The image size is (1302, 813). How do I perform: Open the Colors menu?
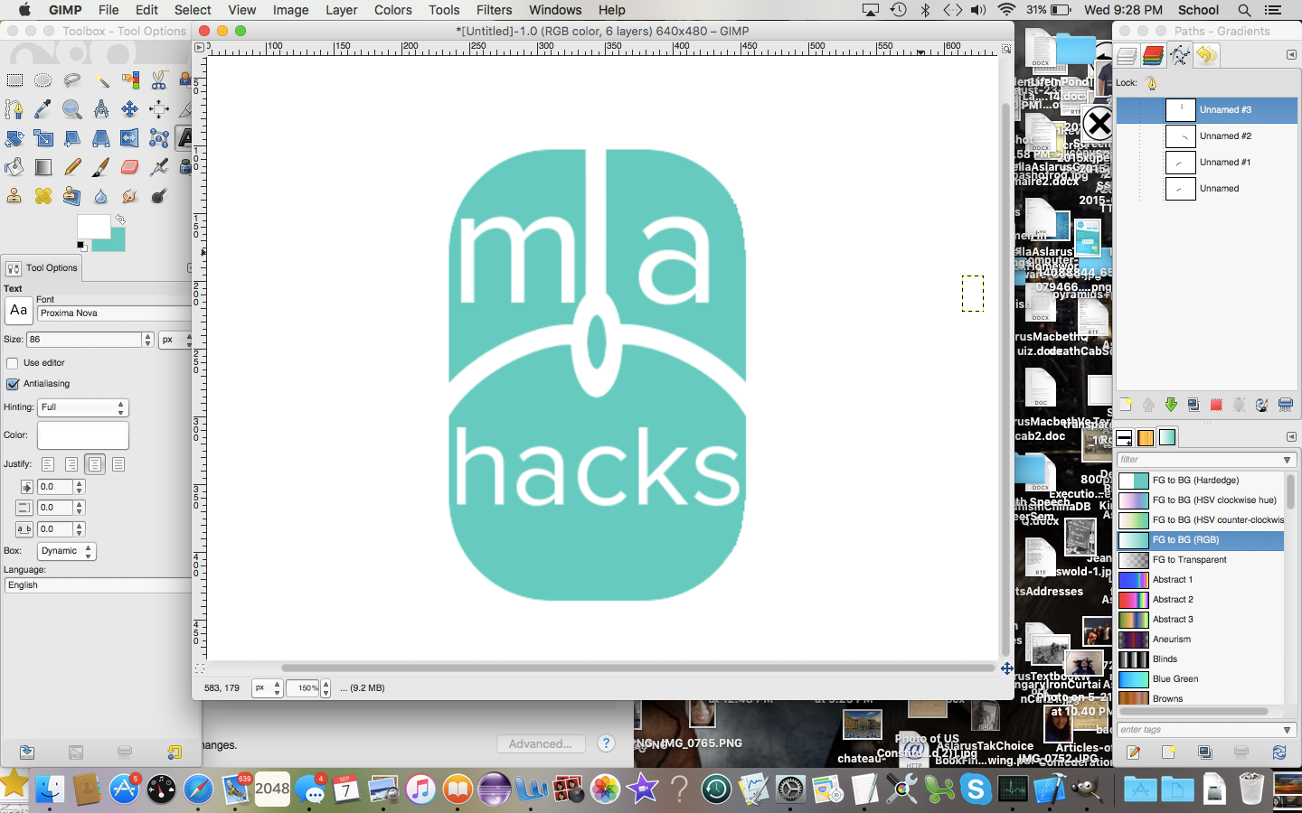393,10
